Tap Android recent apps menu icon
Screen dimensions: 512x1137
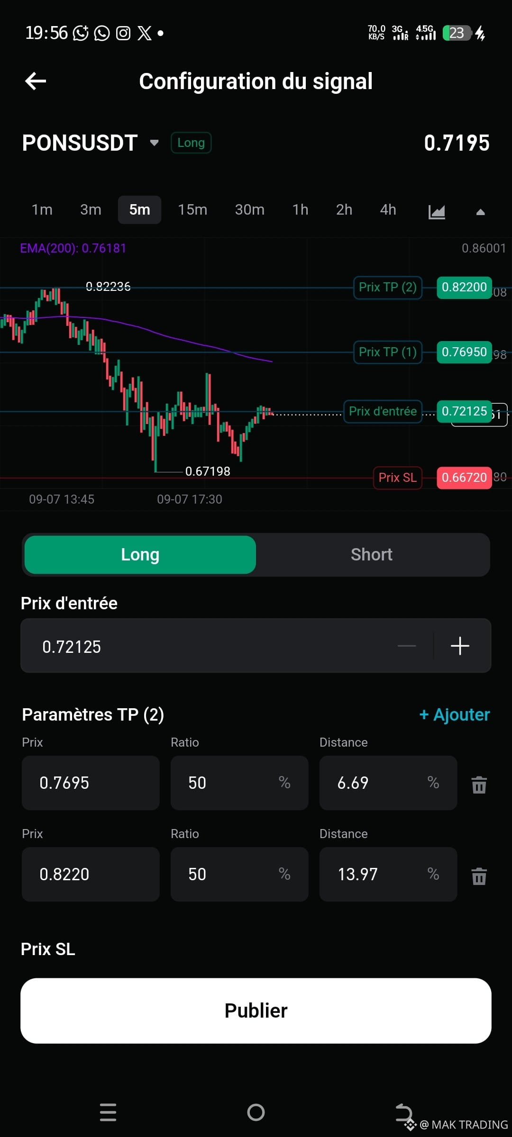click(108, 1112)
